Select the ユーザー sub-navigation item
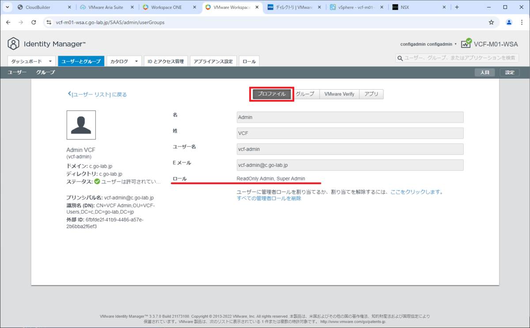 pos(16,72)
